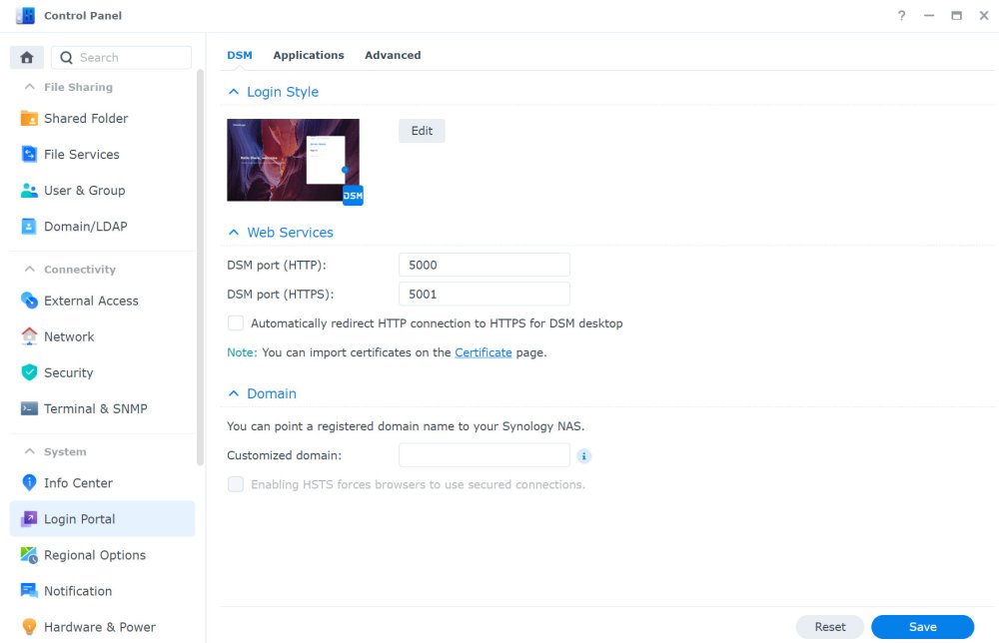999x643 pixels.
Task: Collapse the Domain section
Action: [x=234, y=393]
